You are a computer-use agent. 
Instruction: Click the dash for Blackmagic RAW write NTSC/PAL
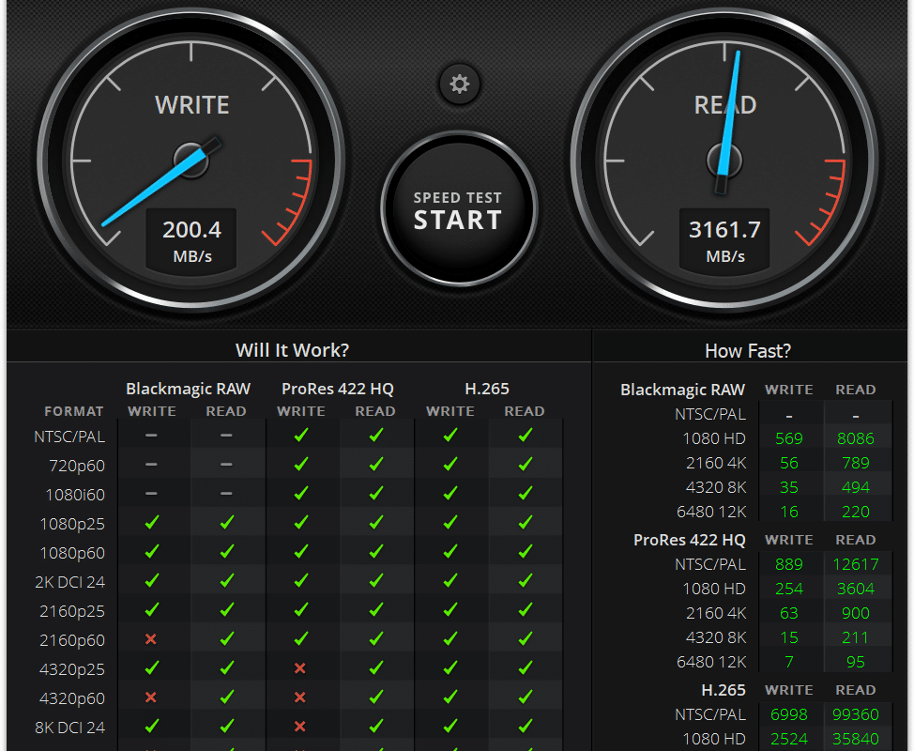click(151, 436)
